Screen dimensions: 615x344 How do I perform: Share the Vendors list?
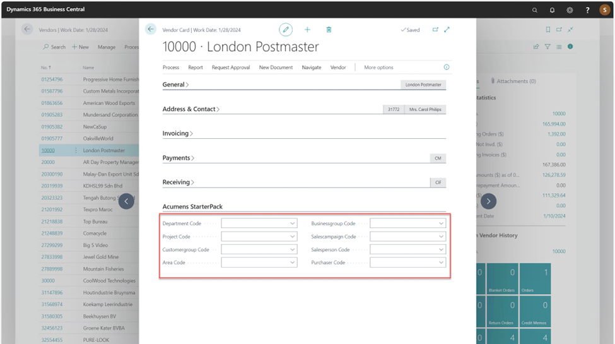[536, 47]
